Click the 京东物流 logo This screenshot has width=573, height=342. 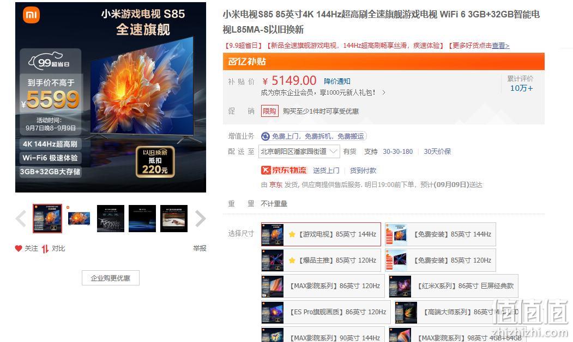point(284,170)
